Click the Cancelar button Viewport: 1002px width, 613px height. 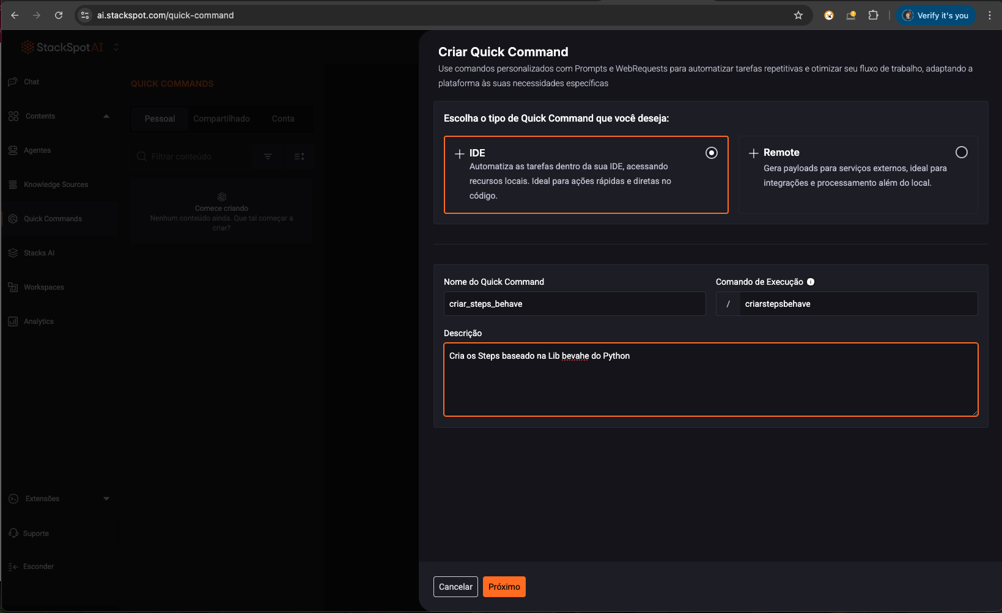(x=455, y=587)
